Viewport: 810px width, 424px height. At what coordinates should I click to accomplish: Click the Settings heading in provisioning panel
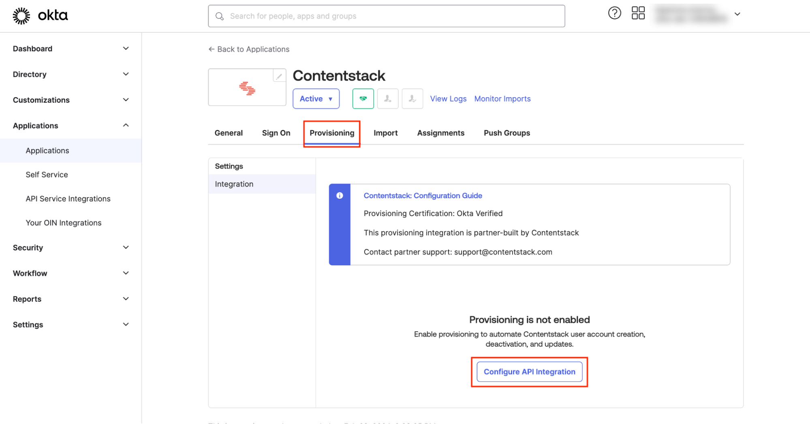(229, 166)
